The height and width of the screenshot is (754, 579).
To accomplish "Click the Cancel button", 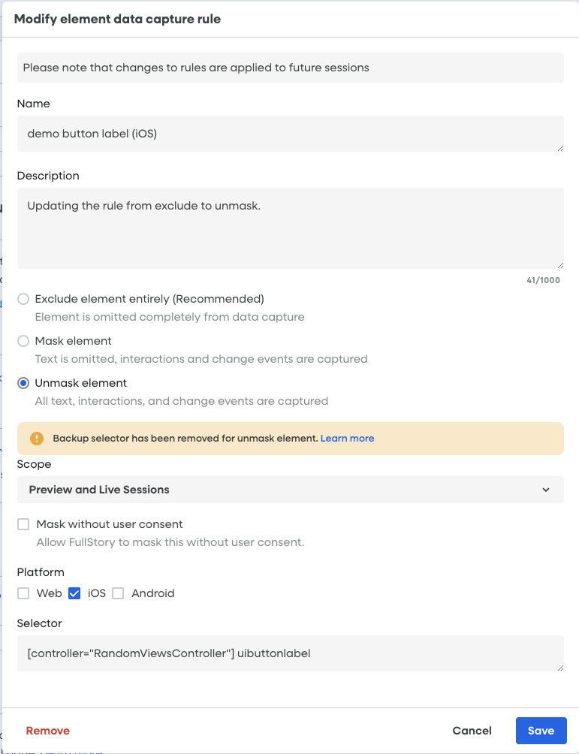I will [472, 731].
